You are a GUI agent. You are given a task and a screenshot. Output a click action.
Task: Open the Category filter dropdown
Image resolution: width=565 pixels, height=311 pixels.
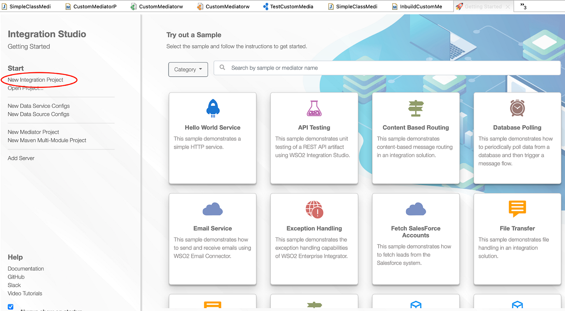pos(188,69)
